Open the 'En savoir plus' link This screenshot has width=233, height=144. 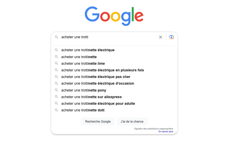click(166, 132)
